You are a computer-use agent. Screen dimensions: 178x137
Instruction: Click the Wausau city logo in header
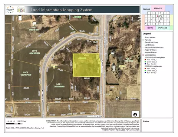point(21,10)
